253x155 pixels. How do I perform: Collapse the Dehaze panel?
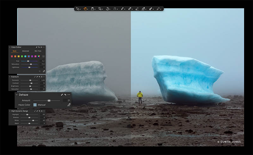[x=17, y=95]
